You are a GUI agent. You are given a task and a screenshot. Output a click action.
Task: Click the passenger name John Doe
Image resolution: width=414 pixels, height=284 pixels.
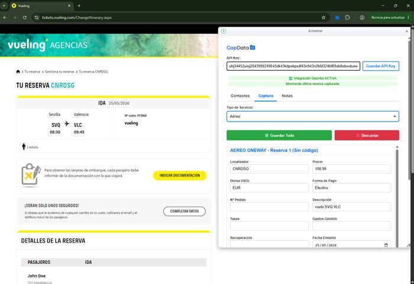tap(37, 276)
